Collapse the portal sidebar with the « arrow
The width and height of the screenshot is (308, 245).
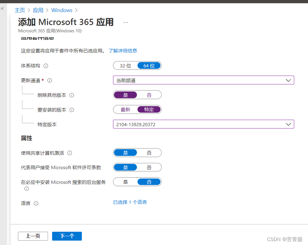[2, 9]
